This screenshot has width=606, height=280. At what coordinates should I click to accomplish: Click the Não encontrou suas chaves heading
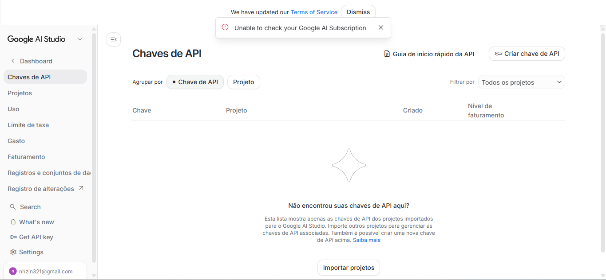coord(349,206)
